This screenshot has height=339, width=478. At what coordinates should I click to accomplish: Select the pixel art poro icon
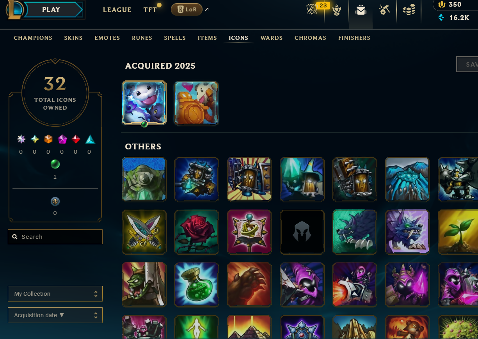pos(197,103)
